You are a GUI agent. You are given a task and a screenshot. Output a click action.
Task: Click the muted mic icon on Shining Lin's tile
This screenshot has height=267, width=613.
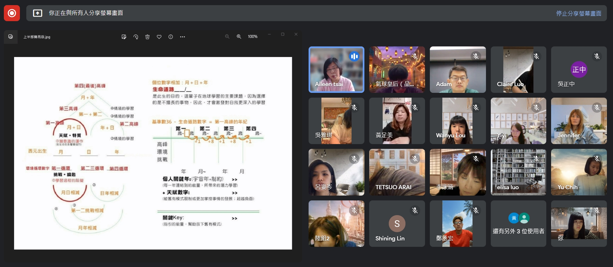click(415, 210)
